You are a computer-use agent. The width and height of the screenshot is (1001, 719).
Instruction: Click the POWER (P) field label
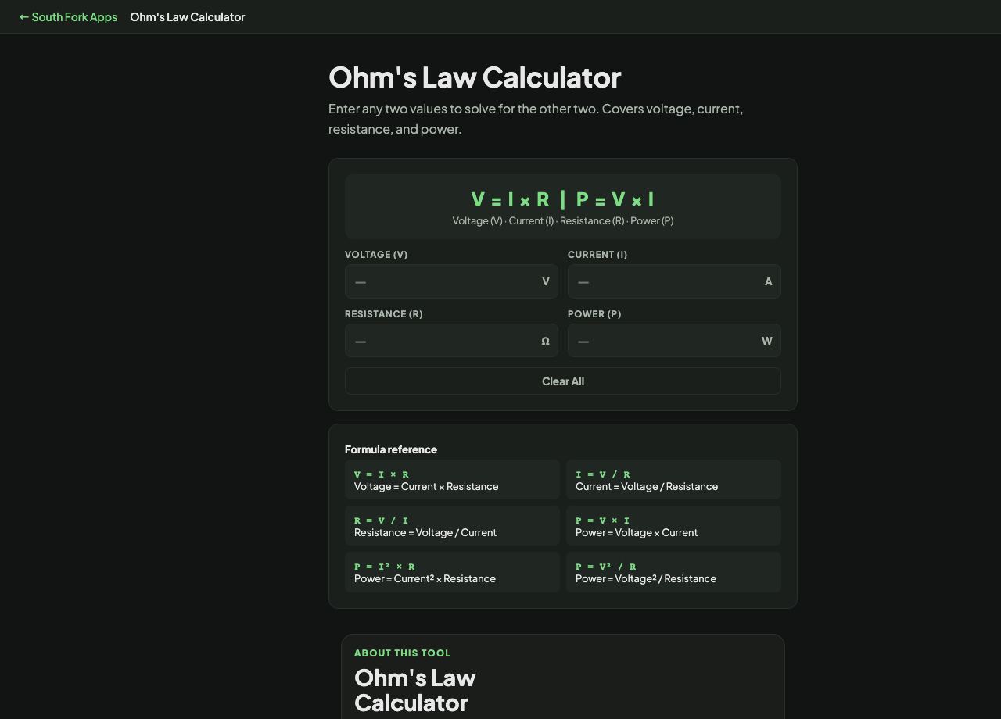[594, 314]
